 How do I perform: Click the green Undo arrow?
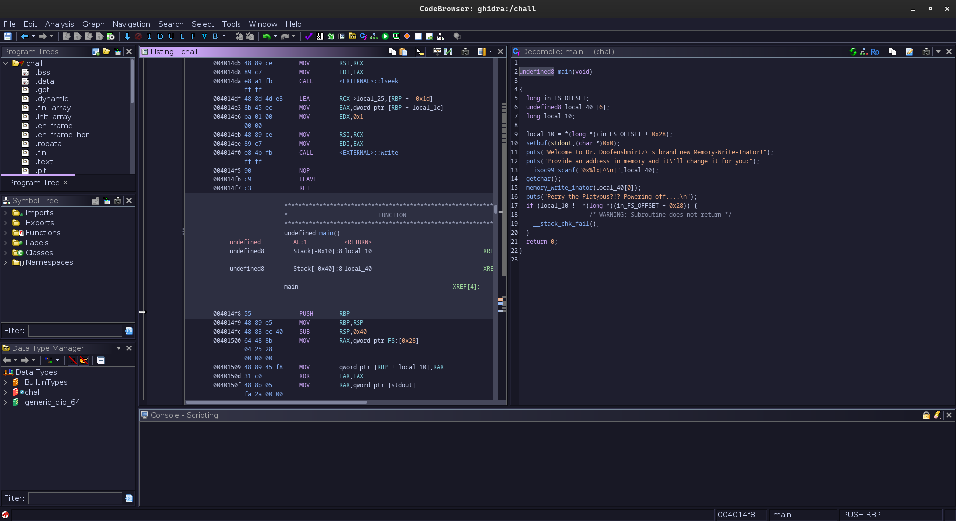267,36
